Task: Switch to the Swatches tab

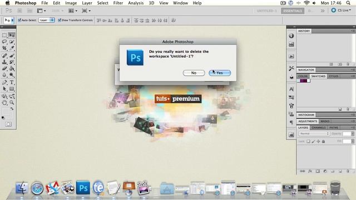Action: pyautogui.click(x=318, y=76)
